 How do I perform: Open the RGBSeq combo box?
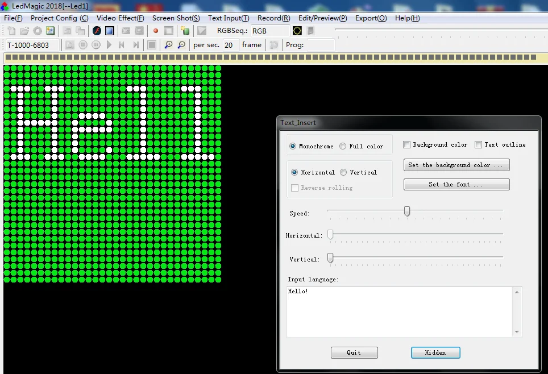(x=270, y=31)
